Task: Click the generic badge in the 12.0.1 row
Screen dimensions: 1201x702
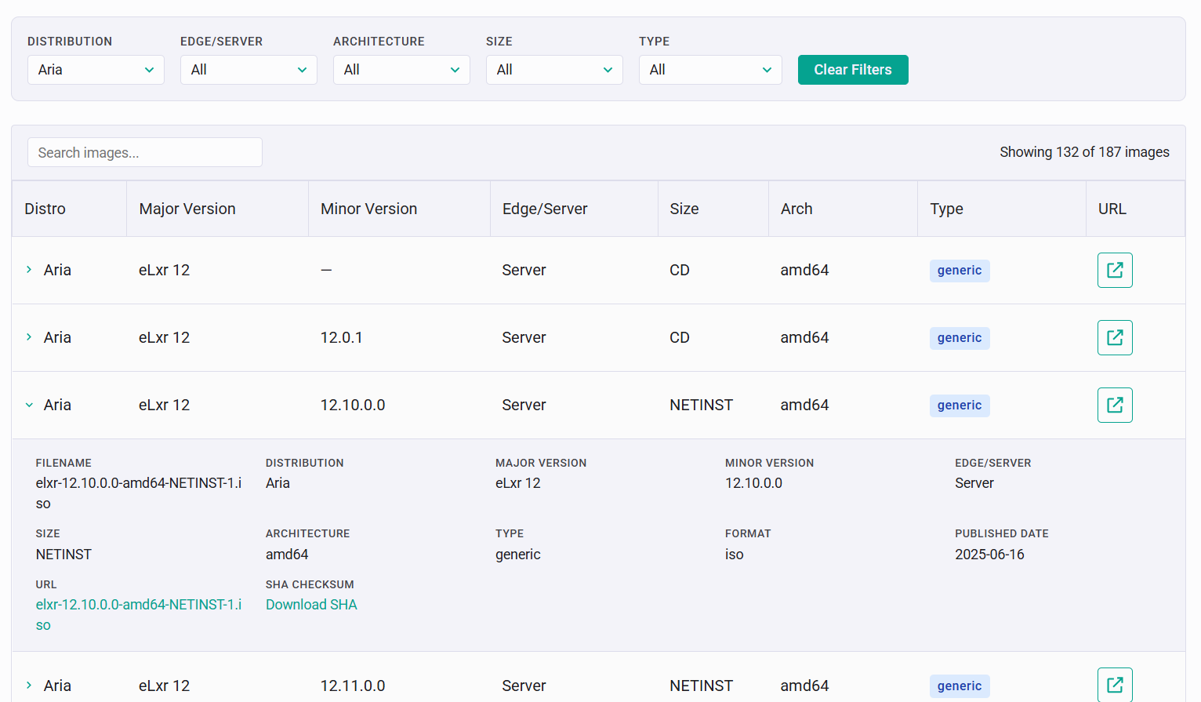Action: coord(960,338)
